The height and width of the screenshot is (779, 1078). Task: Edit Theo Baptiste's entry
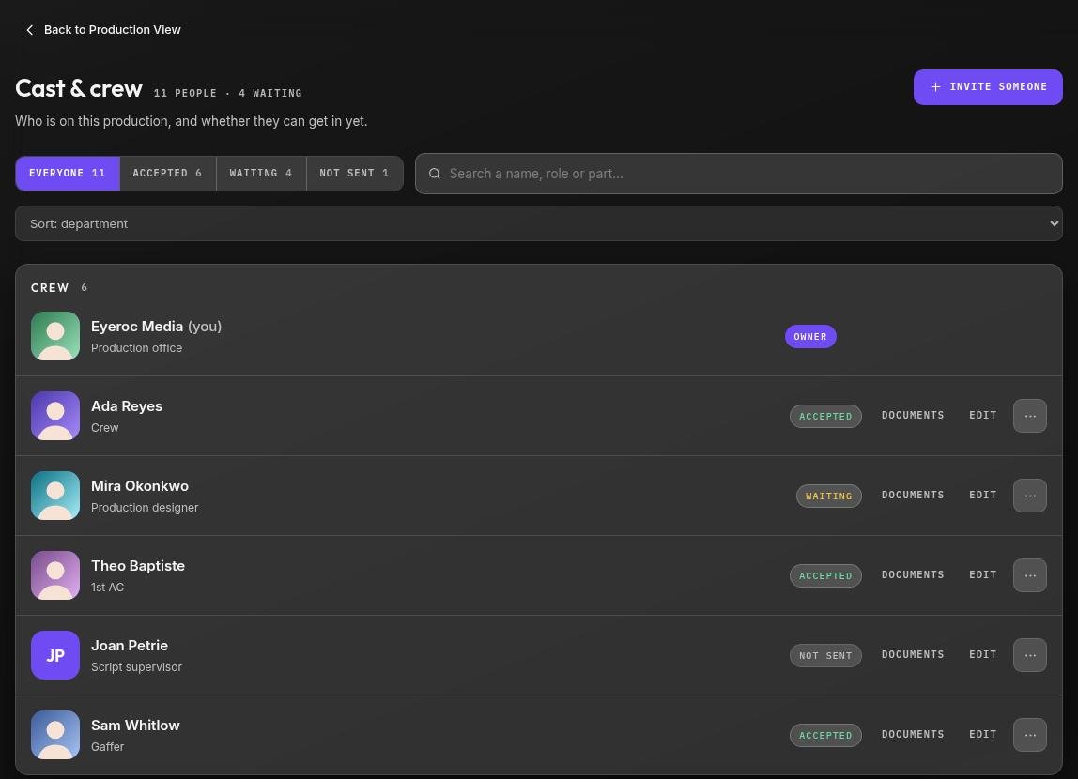(x=982, y=575)
